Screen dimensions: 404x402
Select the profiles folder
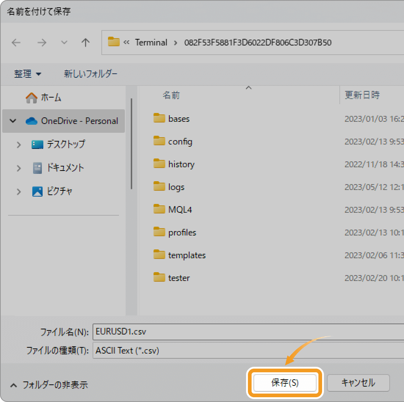182,233
